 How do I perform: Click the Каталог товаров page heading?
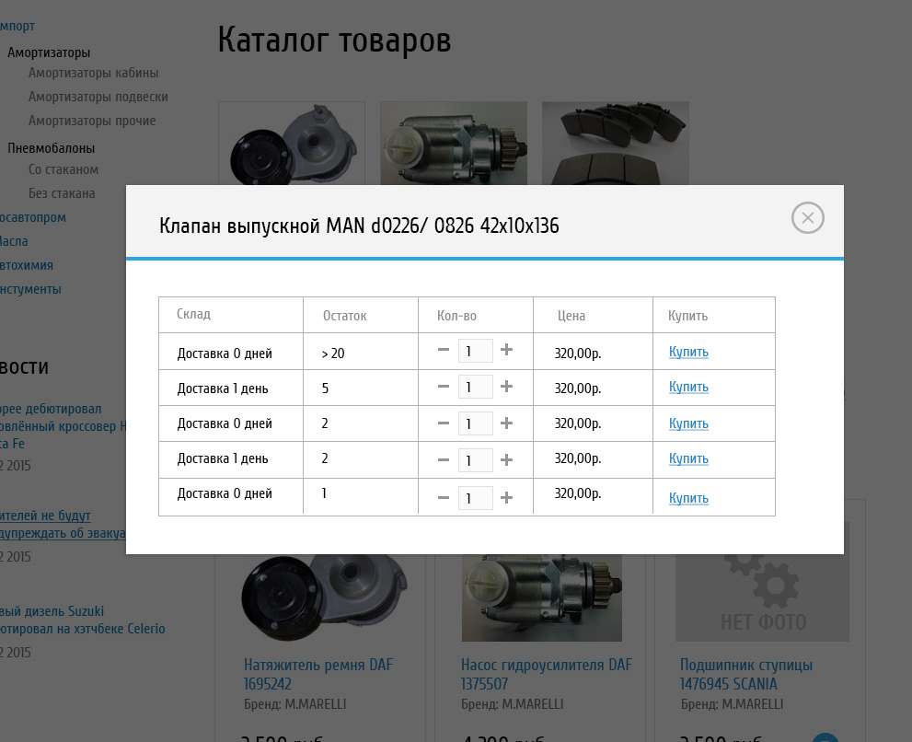[x=334, y=41]
